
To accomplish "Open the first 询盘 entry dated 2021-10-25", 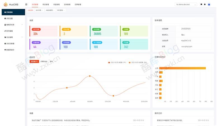I will (x=87, y=120).
